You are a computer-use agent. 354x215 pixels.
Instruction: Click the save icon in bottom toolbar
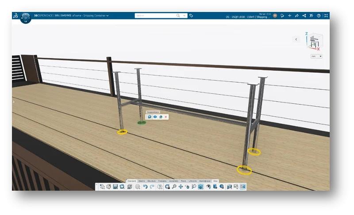[115, 187]
